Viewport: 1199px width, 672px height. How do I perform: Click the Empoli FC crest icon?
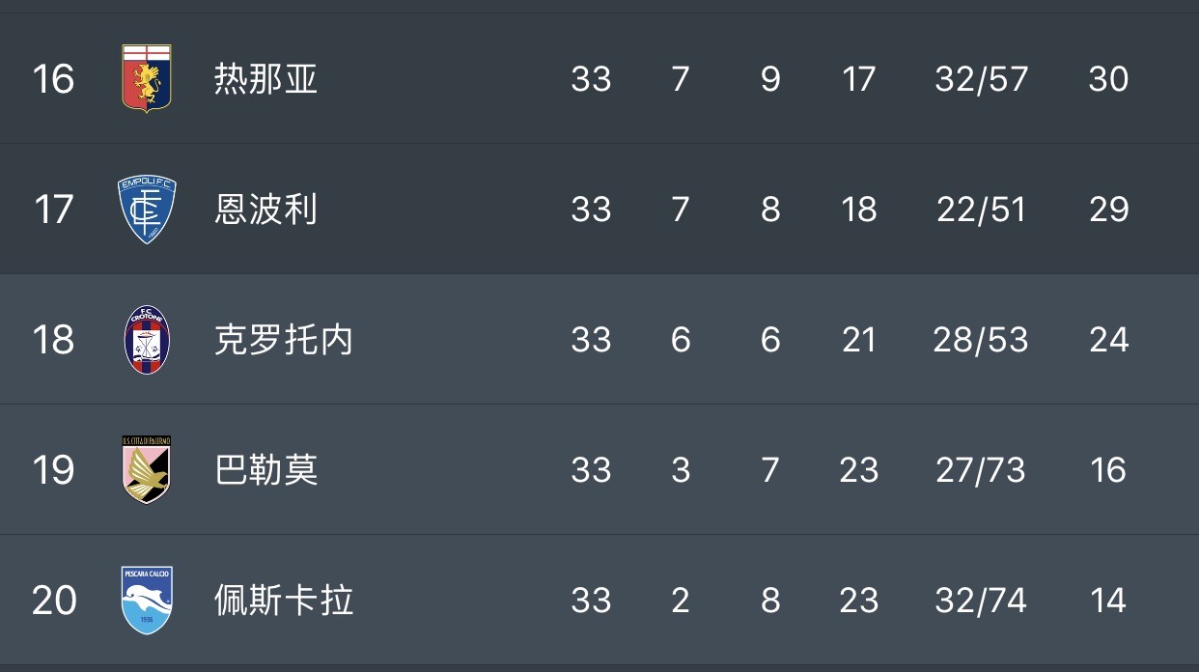(147, 210)
